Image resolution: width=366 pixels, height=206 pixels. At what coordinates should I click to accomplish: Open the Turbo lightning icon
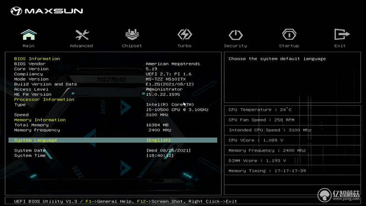[185, 35]
